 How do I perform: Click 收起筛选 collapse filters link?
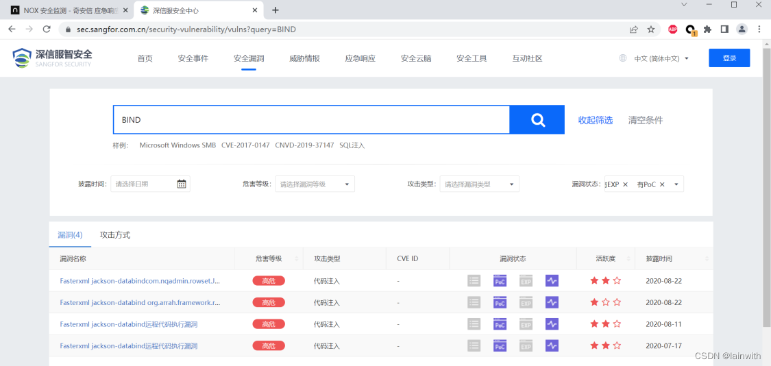coord(596,119)
